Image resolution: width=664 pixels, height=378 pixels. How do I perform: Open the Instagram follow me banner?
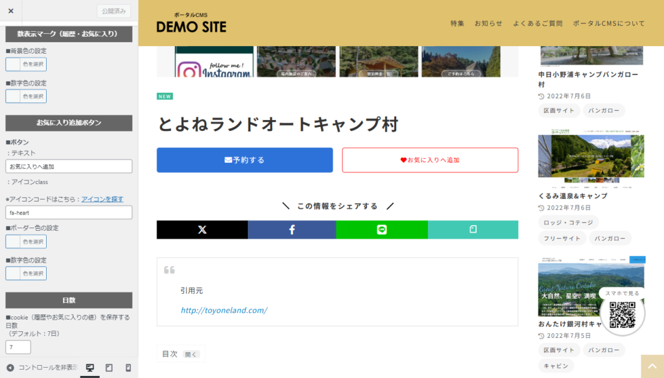point(214,62)
